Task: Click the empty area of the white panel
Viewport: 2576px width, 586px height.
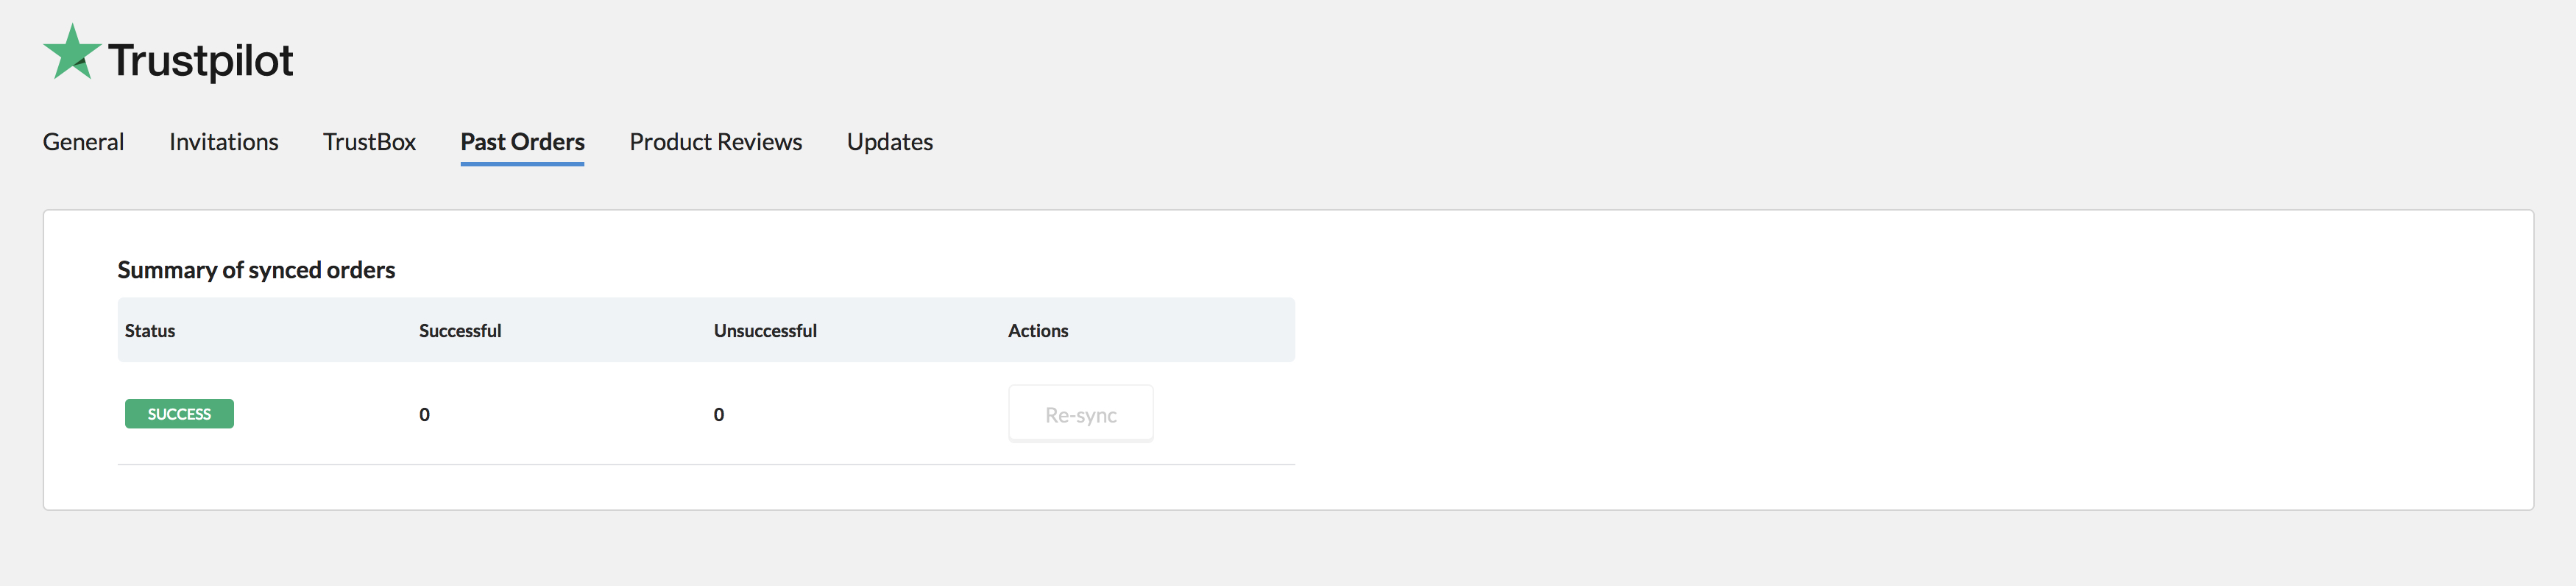Action: 1900,360
